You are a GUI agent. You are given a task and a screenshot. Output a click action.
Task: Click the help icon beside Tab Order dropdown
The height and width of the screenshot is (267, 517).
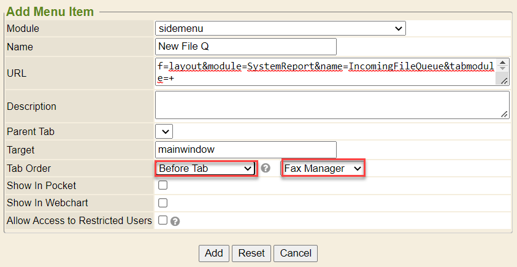click(x=266, y=168)
